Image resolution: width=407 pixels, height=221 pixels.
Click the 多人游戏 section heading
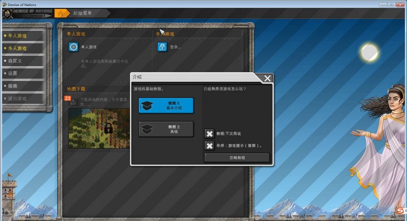165,34
